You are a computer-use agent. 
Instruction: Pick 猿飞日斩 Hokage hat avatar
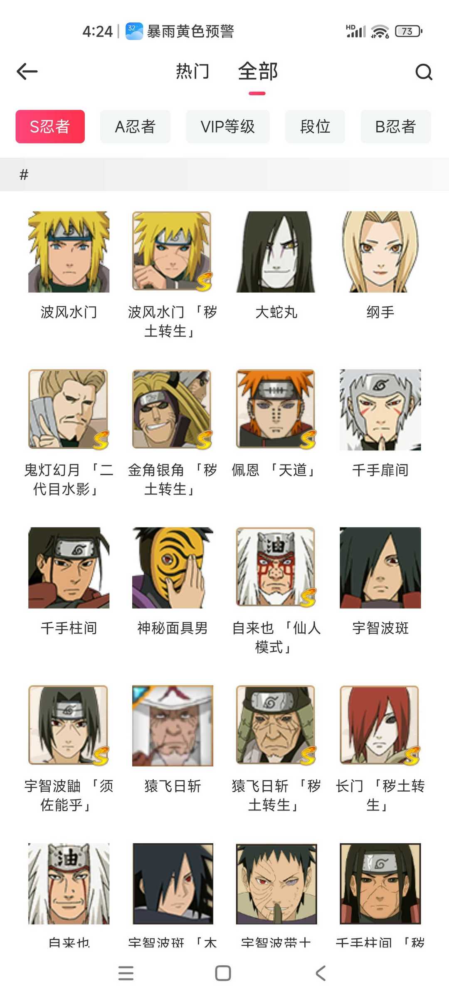click(x=173, y=726)
